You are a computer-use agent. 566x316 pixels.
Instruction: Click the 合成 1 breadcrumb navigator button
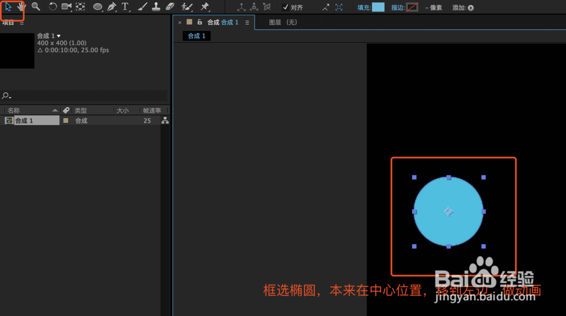pyautogui.click(x=197, y=36)
